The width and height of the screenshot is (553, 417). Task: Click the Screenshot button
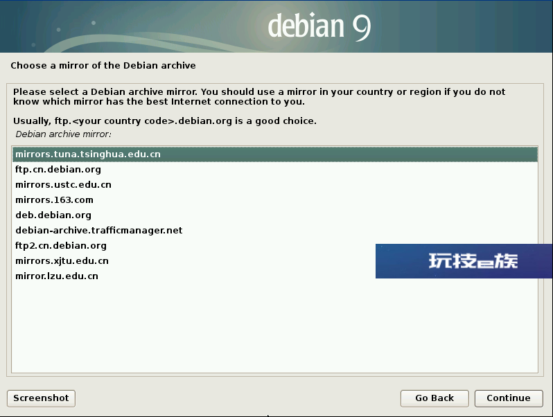click(41, 398)
